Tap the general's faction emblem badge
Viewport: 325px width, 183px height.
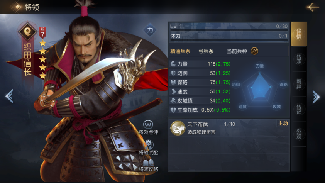pyautogui.click(x=27, y=32)
